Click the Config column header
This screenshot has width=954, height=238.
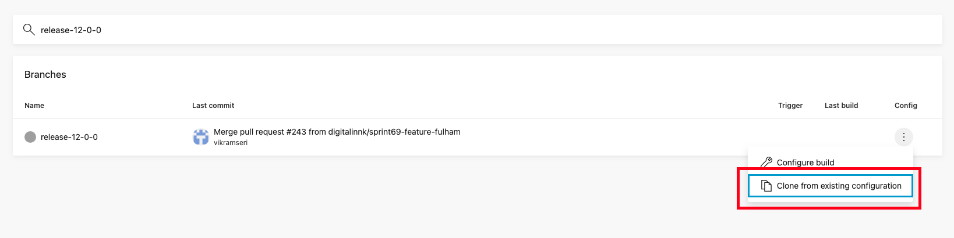(906, 105)
